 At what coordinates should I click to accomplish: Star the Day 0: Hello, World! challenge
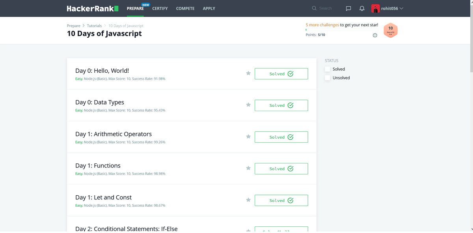point(248,73)
